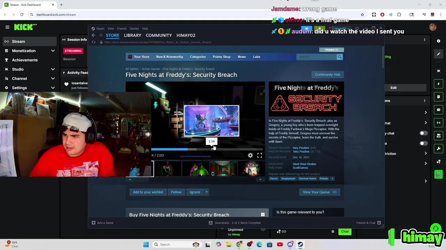Open chat settings gear beside Chat button

(333, 232)
